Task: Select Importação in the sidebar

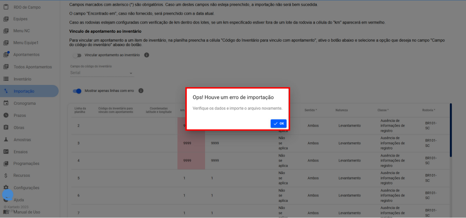Action: pos(24,91)
